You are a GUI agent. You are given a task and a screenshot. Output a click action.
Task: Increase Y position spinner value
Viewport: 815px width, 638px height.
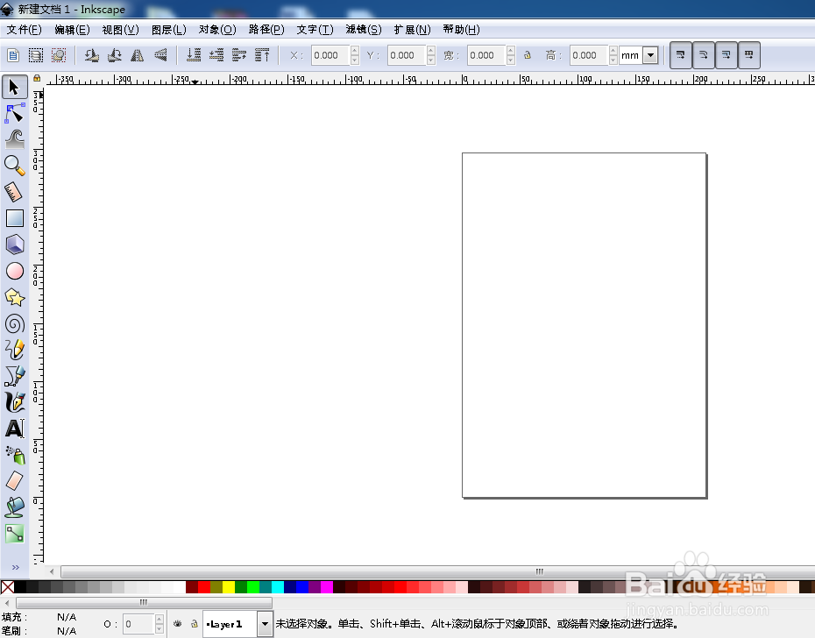[x=431, y=51]
